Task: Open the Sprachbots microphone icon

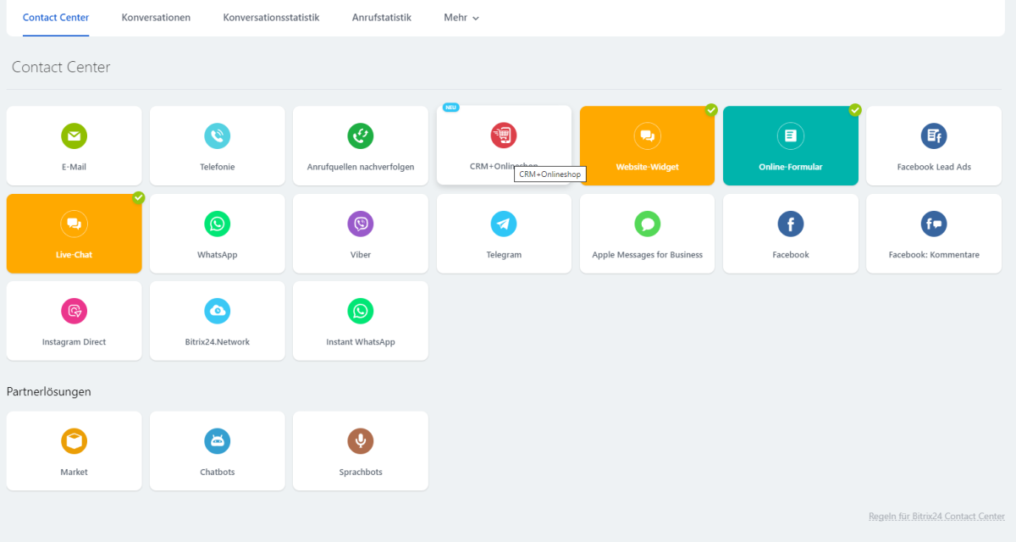Action: tap(361, 441)
